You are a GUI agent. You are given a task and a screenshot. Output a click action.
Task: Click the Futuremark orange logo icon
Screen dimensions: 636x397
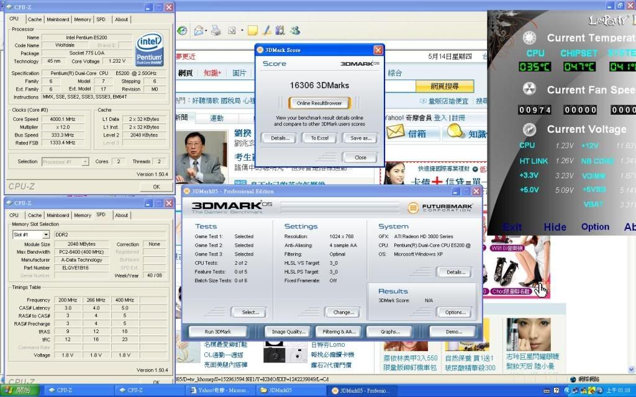coord(413,208)
